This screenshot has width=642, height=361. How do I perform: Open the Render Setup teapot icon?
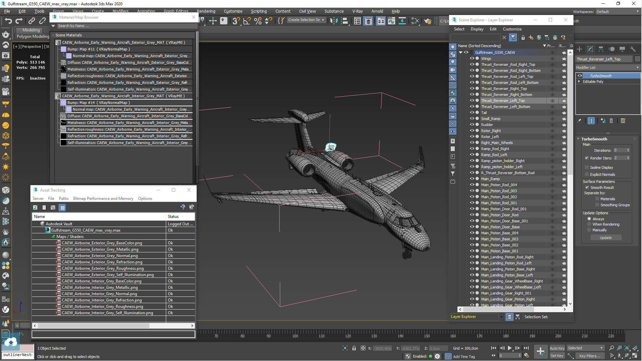tap(428, 21)
